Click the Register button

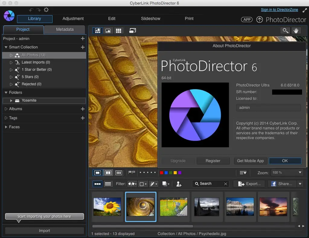[213, 161]
